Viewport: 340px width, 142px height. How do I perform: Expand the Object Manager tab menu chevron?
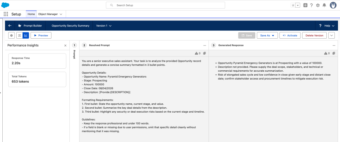(61, 14)
